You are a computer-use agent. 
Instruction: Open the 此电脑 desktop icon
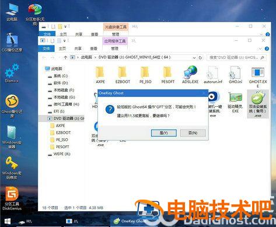[x=12, y=12]
